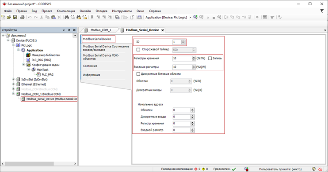Click the device tree scroll right arrow
328x172 pixels.
pyautogui.click(x=75, y=164)
